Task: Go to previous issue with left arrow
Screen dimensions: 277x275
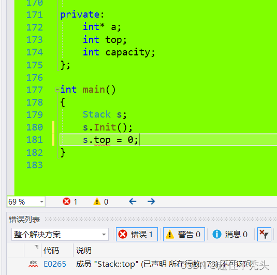Action: [133, 201]
